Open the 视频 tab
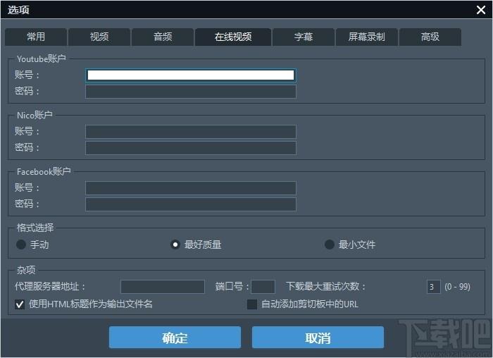Viewport: 493px width, 358px height. pos(99,37)
